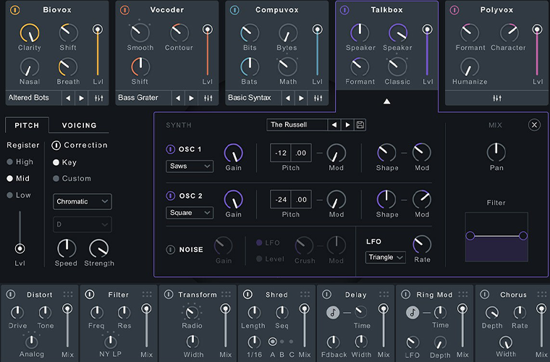550x362 pixels.
Task: Toggle Delay time sync note icon
Action: [333, 312]
